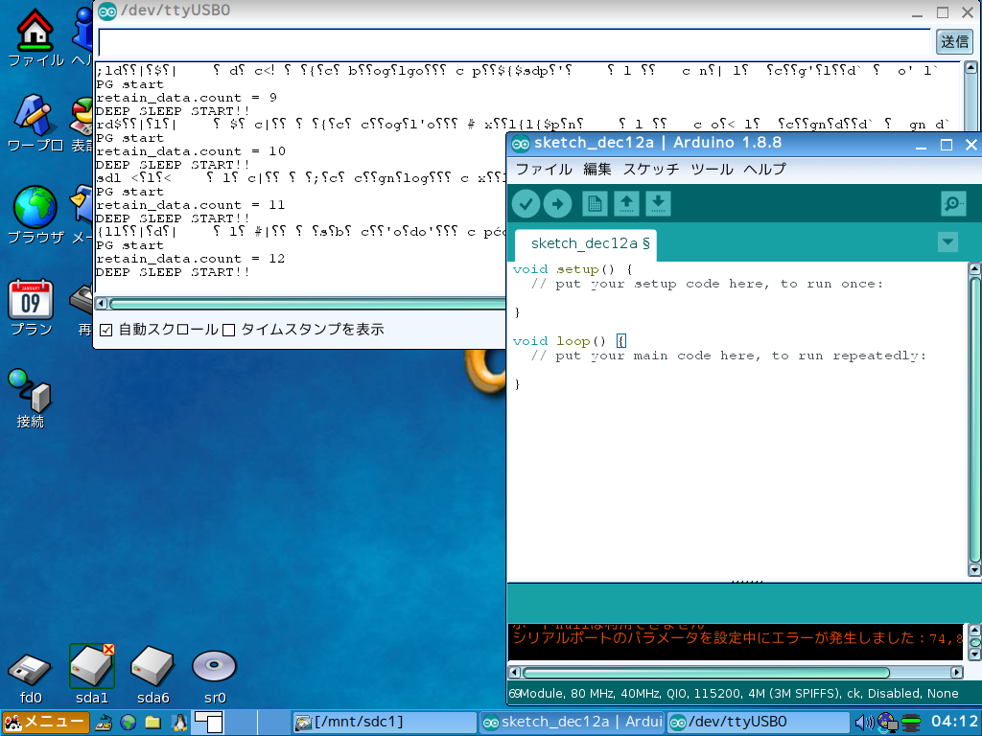Open the ツール menu in Arduino
Image resolution: width=982 pixels, height=736 pixels.
(712, 170)
